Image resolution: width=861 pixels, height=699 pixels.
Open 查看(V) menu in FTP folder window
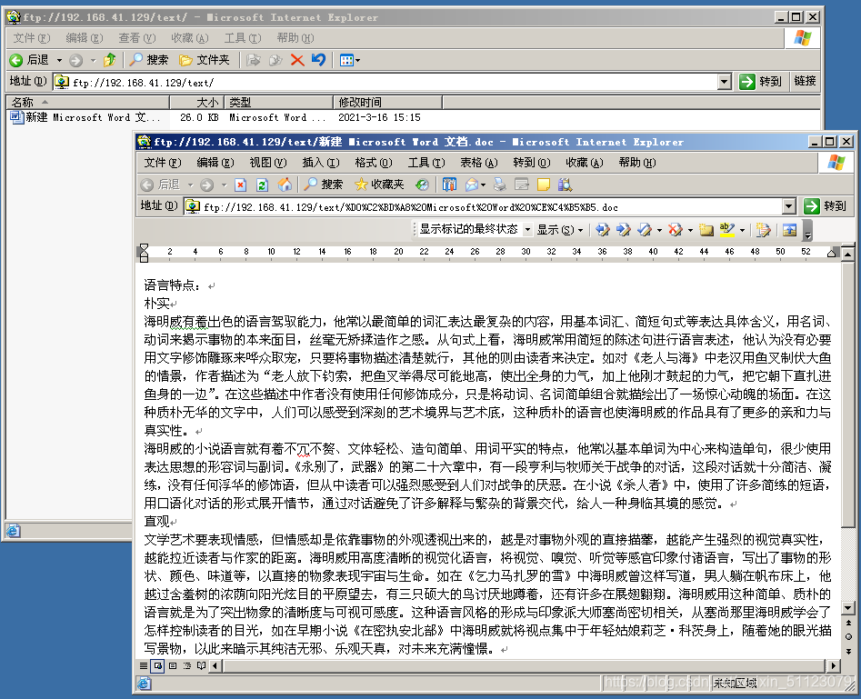point(136,38)
